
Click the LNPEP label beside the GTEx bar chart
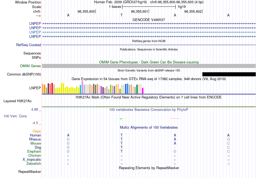click(35, 88)
